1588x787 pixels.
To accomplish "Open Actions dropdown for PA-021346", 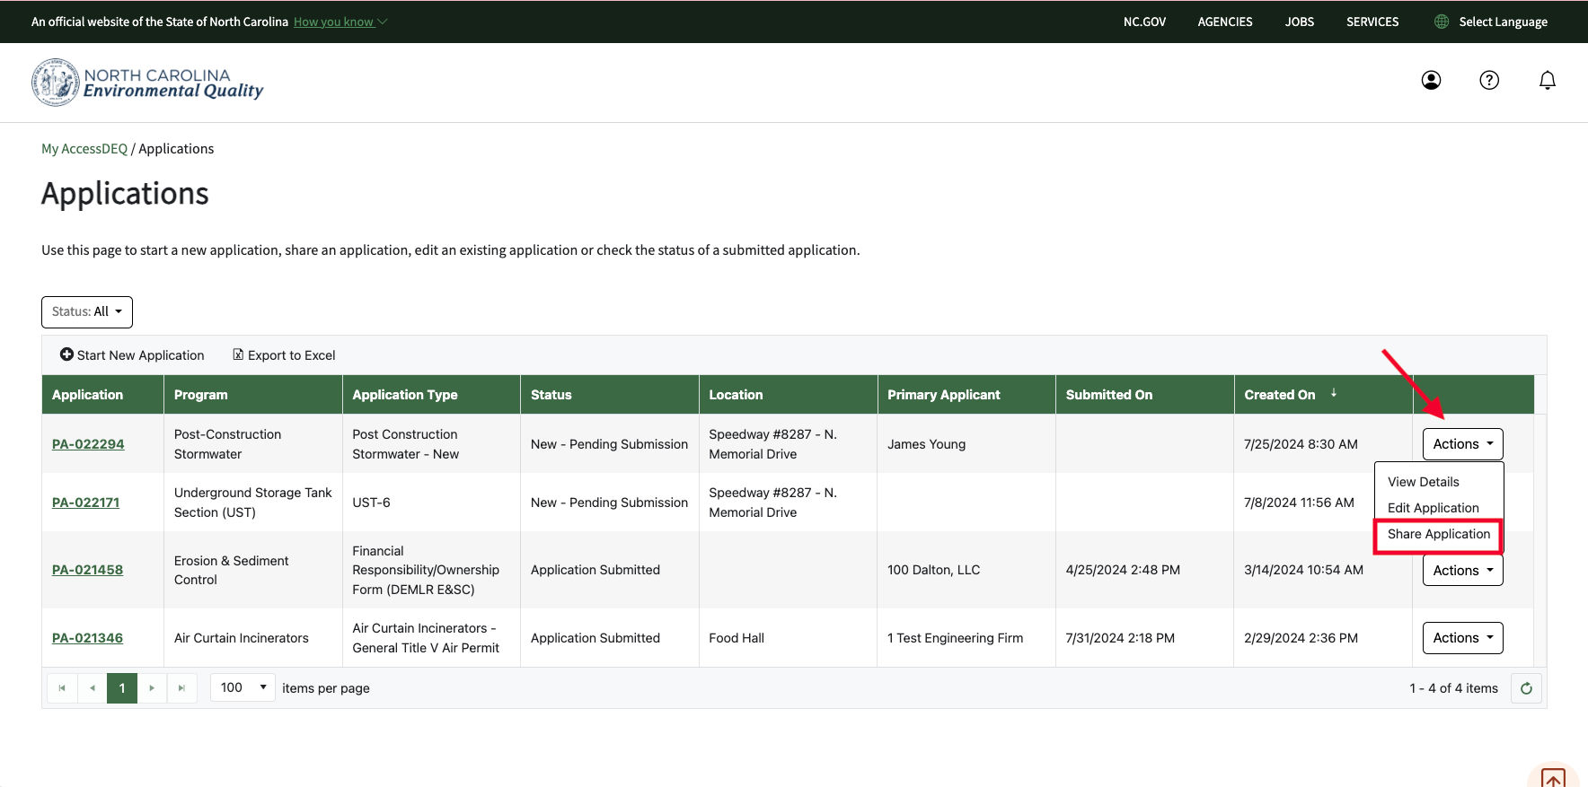I will 1462,638.
